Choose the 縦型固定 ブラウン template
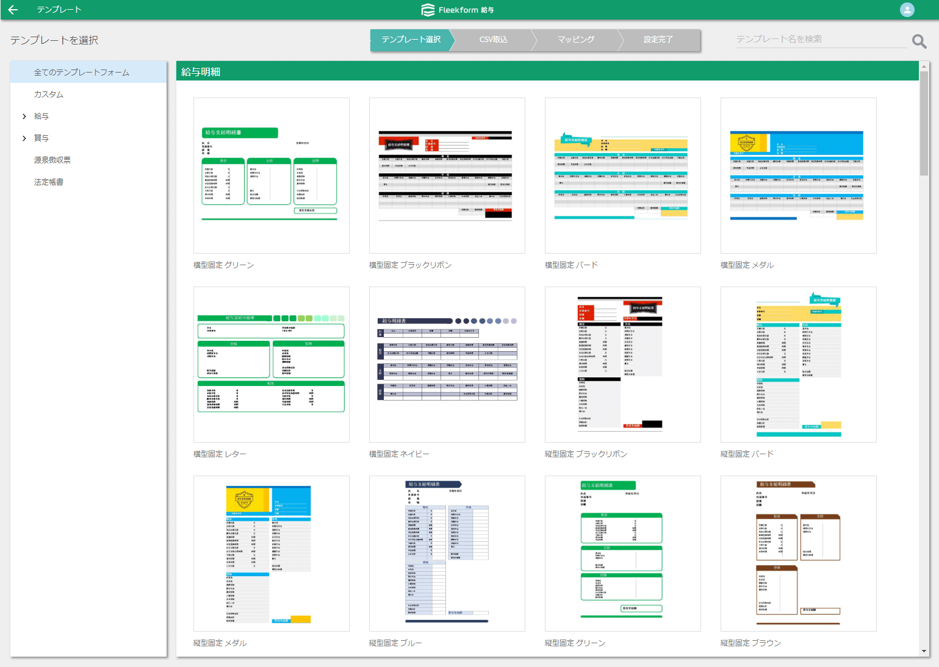 (x=798, y=554)
